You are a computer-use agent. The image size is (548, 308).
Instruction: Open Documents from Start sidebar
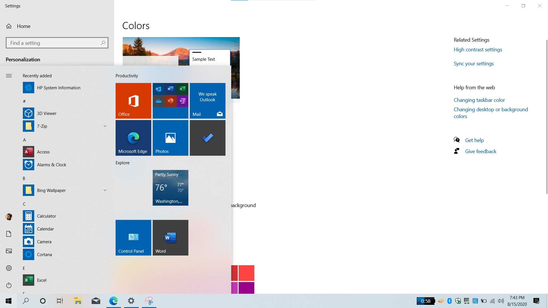tap(9, 234)
